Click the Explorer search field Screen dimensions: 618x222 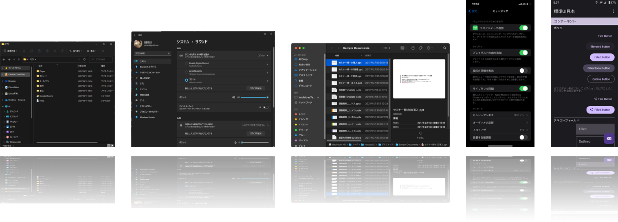(101, 59)
